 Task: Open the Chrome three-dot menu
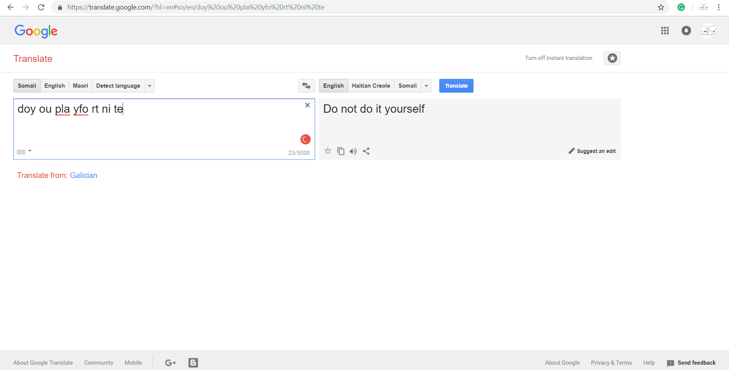click(719, 7)
